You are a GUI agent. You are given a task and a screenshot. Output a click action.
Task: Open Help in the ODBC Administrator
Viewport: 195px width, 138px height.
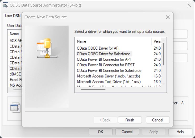tap(180, 132)
